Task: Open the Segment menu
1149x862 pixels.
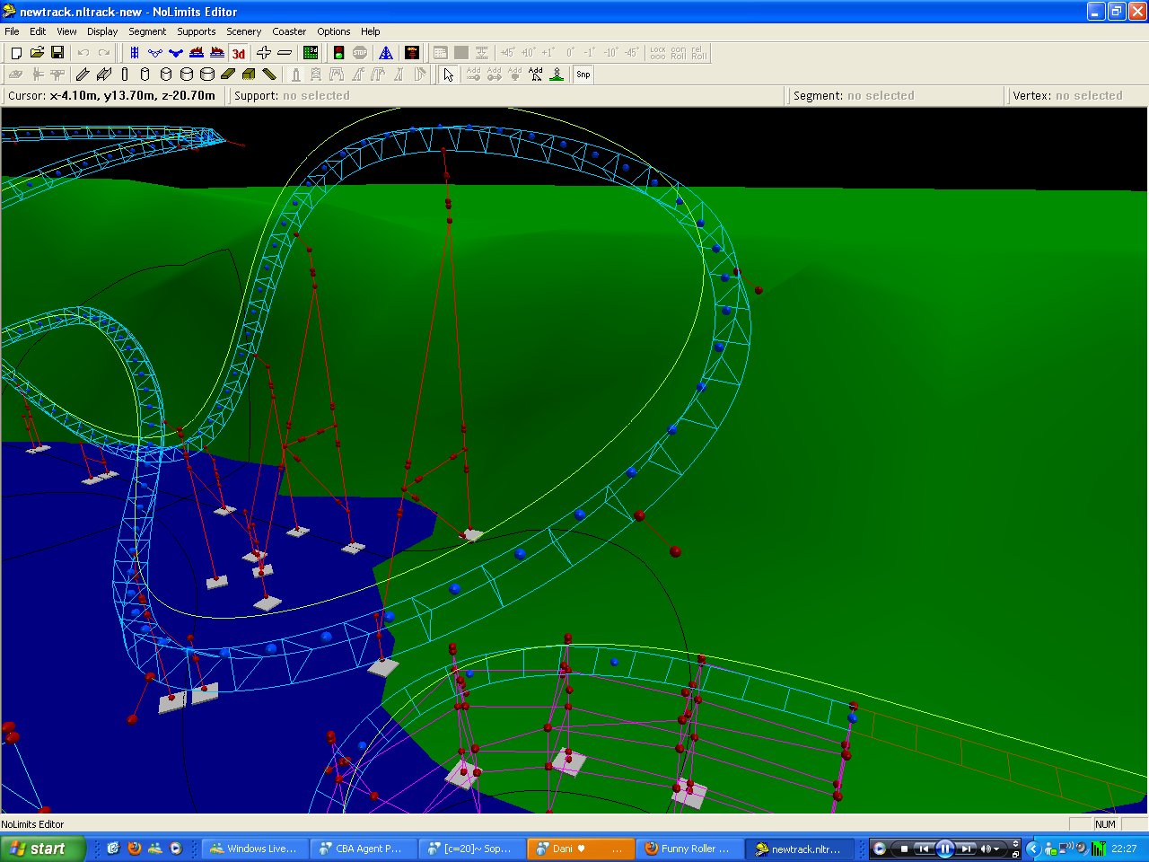Action: (147, 31)
